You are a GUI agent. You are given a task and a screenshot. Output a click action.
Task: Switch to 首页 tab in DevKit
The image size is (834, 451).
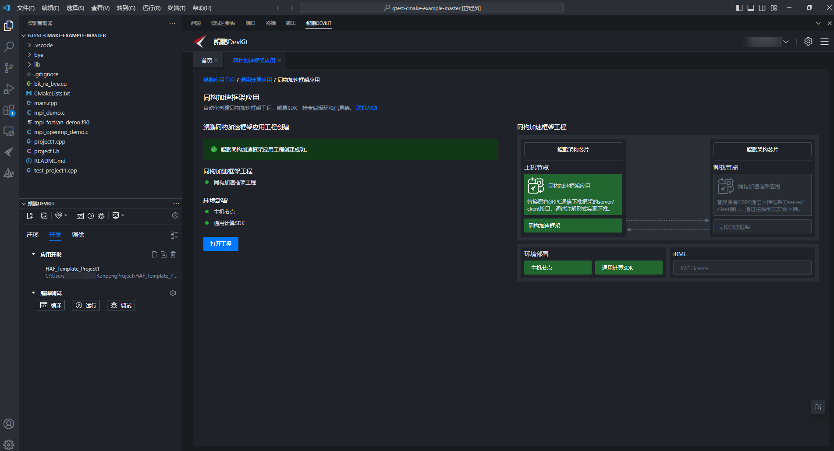click(207, 60)
